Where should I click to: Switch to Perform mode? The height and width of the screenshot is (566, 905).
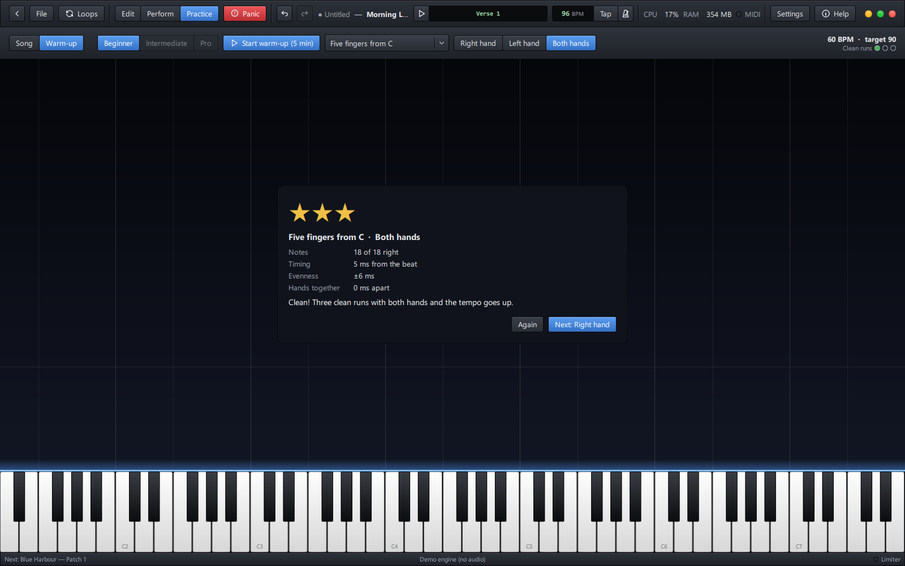160,14
